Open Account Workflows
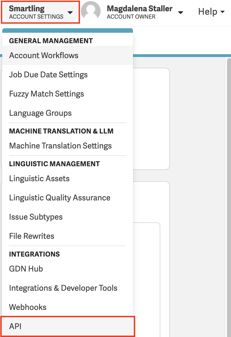 point(44,55)
